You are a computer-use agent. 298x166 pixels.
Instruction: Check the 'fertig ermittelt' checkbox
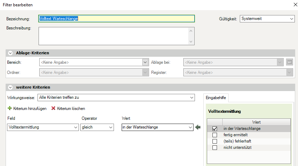pyautogui.click(x=215, y=135)
